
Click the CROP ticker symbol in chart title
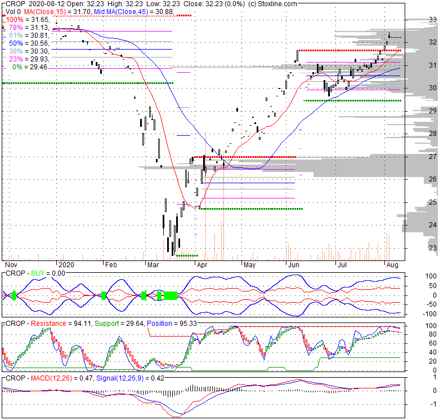point(15,4)
